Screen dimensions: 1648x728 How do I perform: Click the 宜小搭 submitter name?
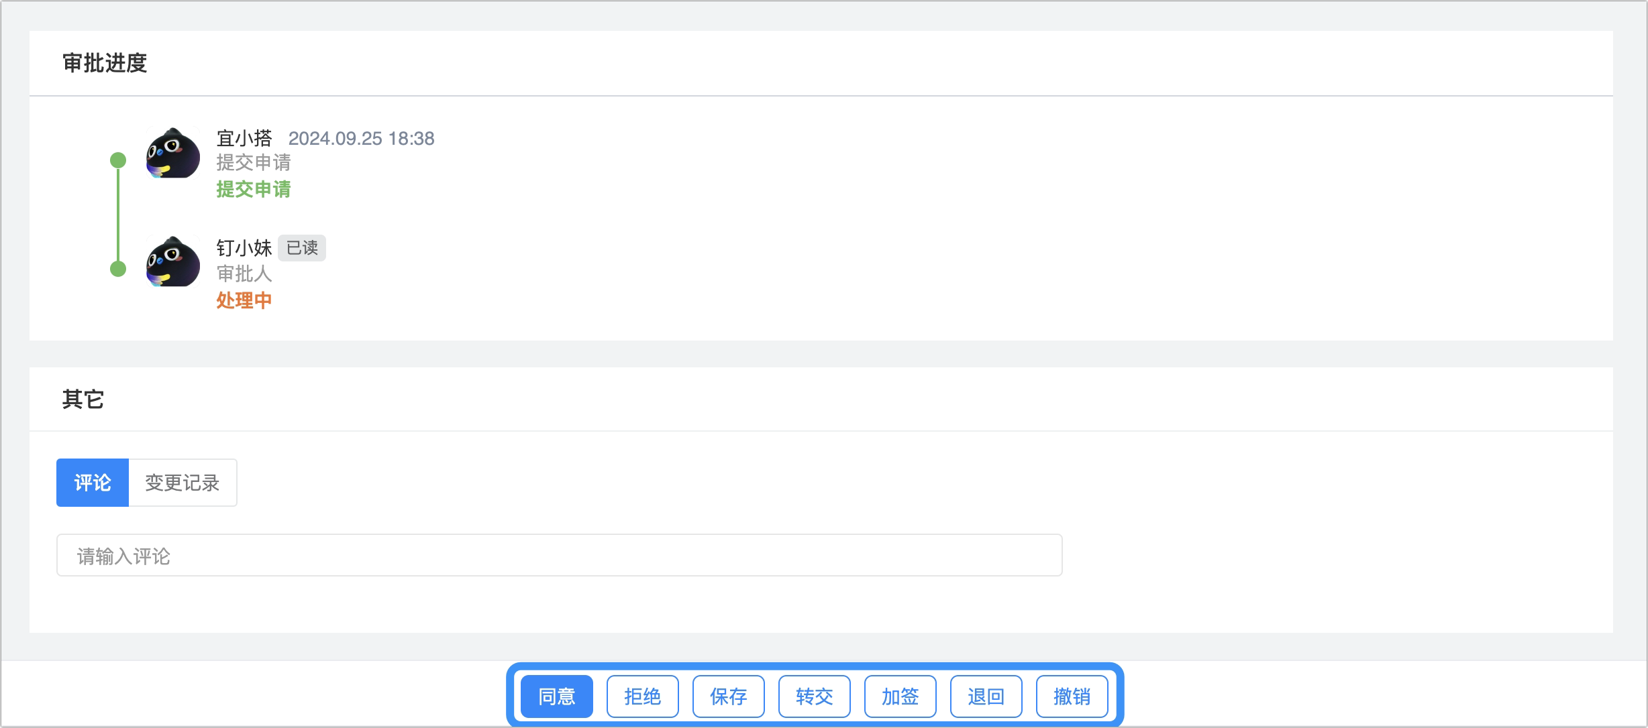tap(244, 138)
